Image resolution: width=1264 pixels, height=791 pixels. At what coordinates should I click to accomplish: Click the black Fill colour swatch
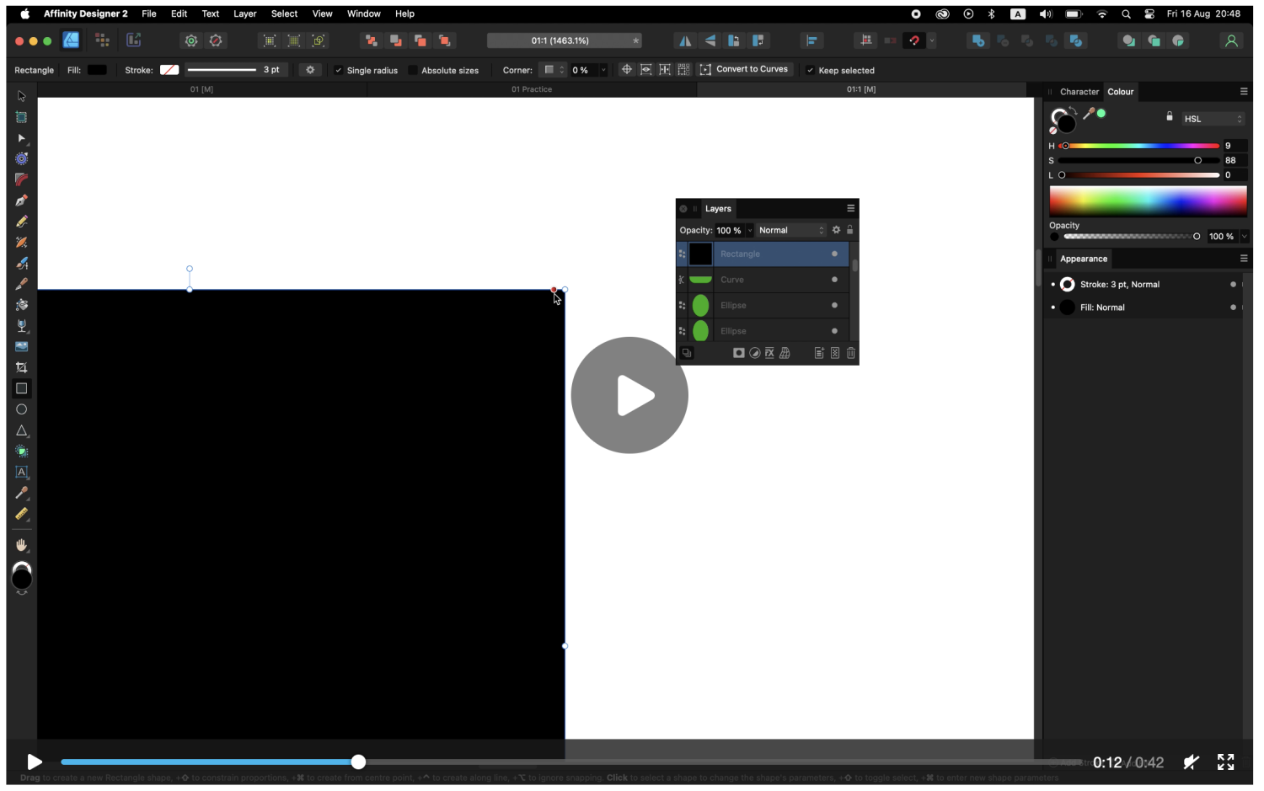[96, 70]
